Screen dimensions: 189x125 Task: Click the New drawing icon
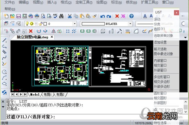(x=6, y=16)
